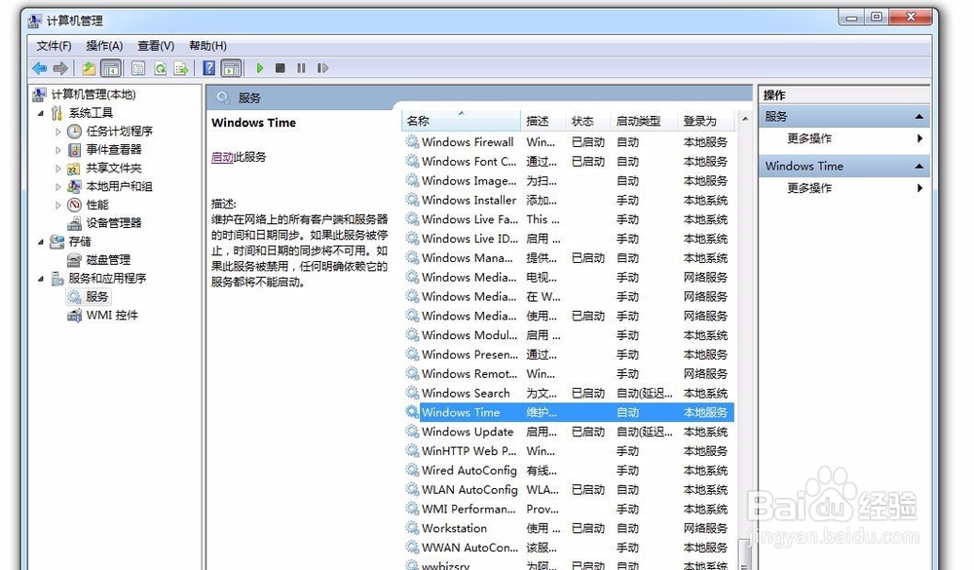
Task: Click the Back arrow toolbar icon
Action: tap(40, 68)
